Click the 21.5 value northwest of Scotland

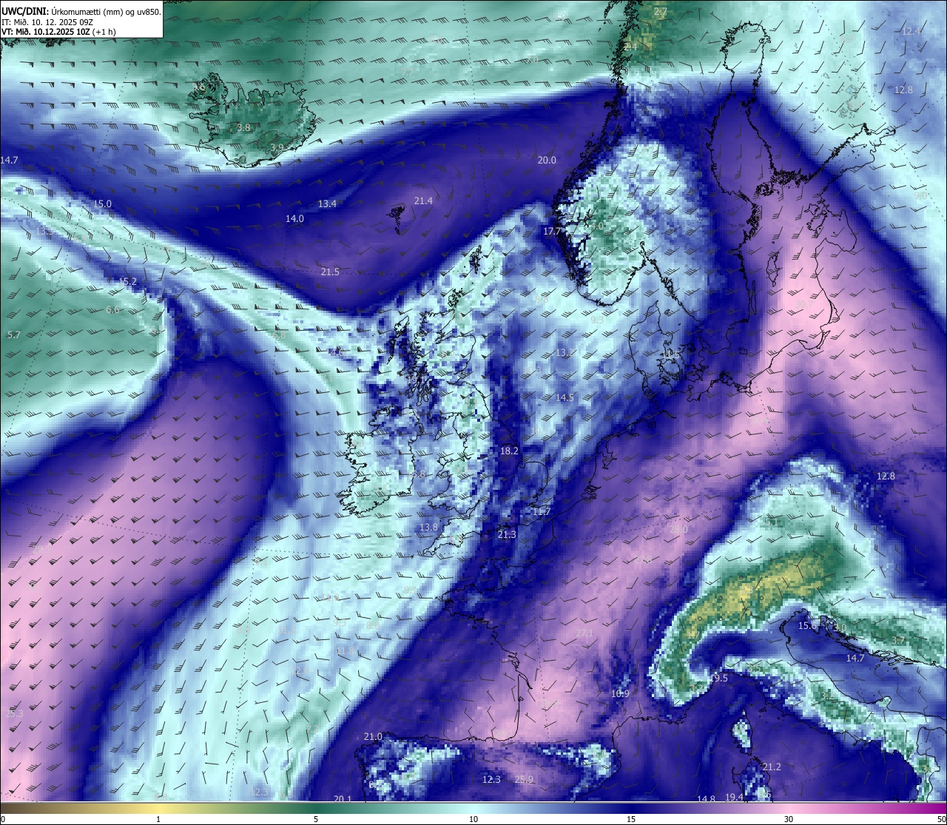point(330,272)
